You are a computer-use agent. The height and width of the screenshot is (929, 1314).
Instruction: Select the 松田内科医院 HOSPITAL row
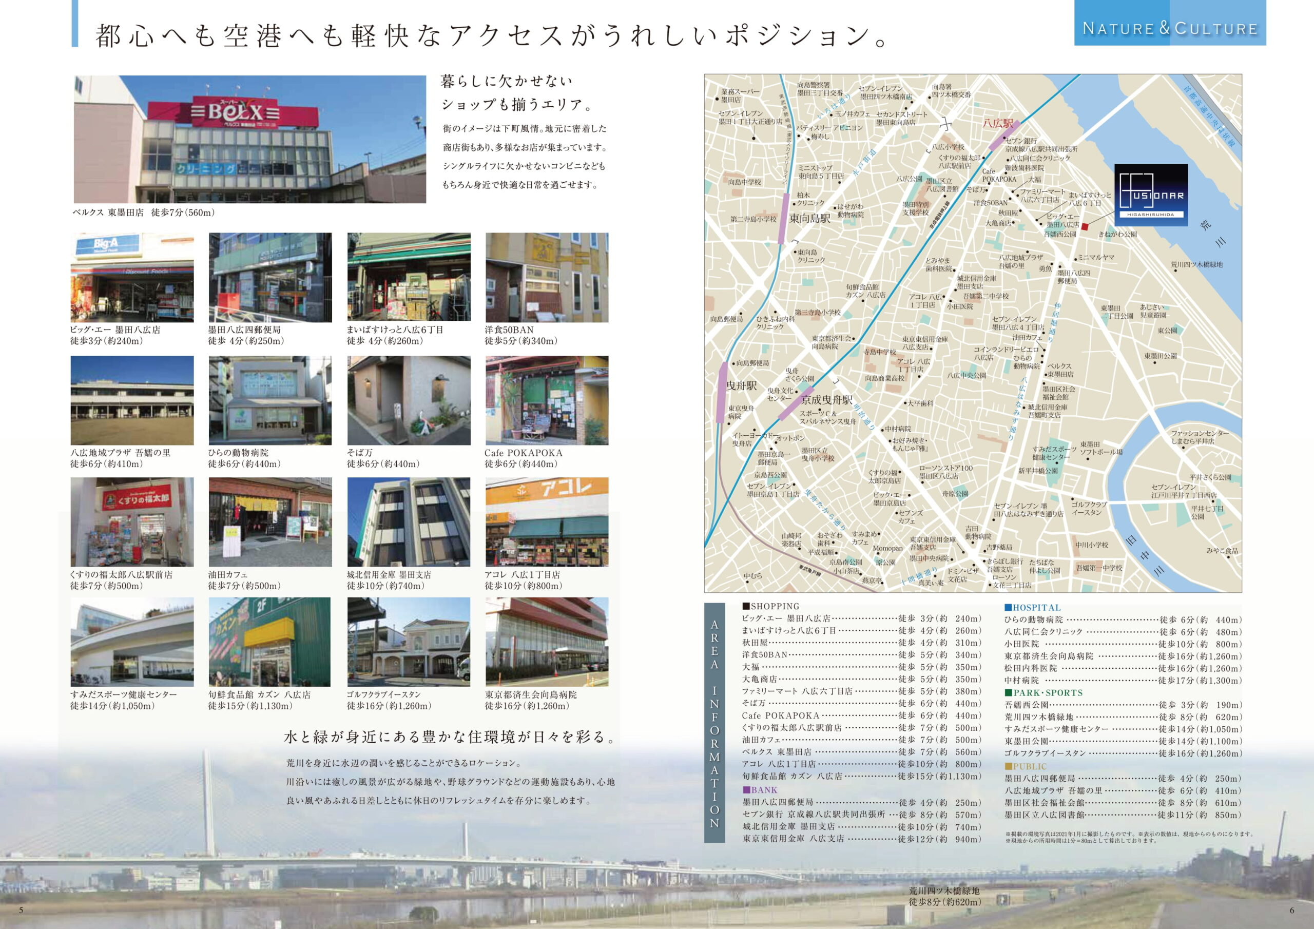pos(1123,668)
